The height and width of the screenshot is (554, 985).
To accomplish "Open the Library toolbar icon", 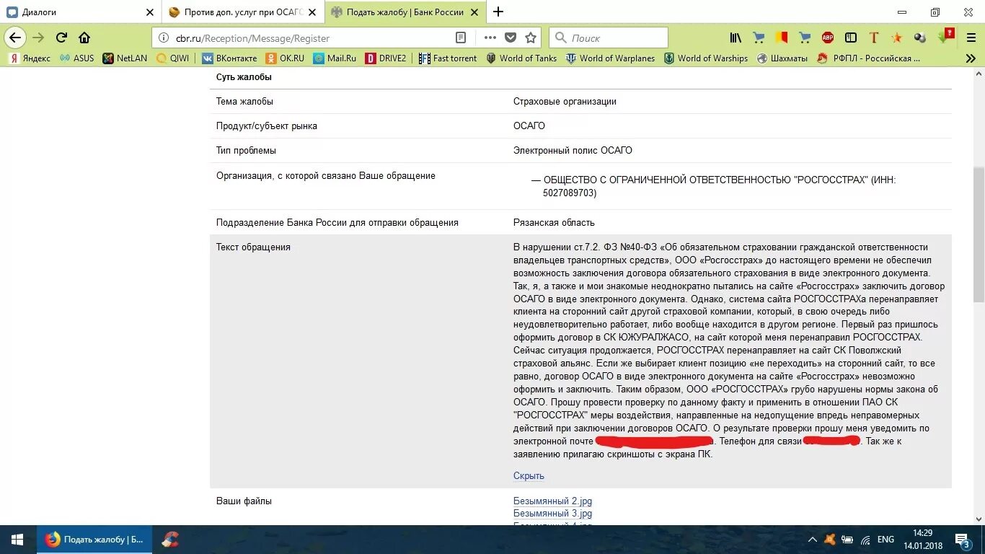I will point(736,38).
